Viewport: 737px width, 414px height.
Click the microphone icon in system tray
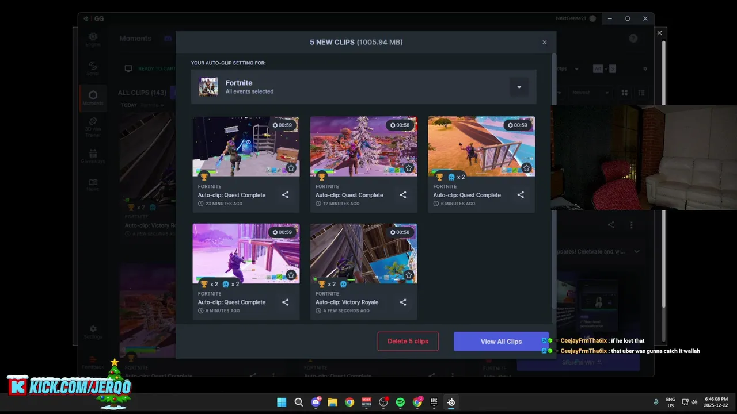[x=656, y=402]
